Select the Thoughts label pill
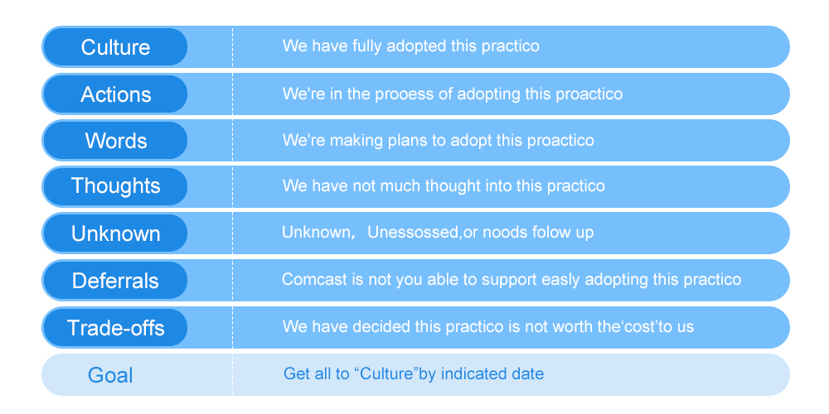 click(115, 186)
